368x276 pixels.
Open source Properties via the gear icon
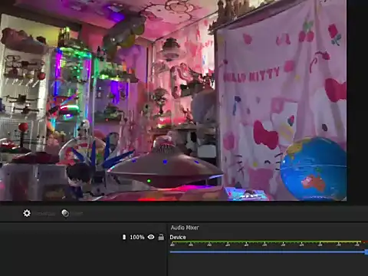(x=27, y=213)
